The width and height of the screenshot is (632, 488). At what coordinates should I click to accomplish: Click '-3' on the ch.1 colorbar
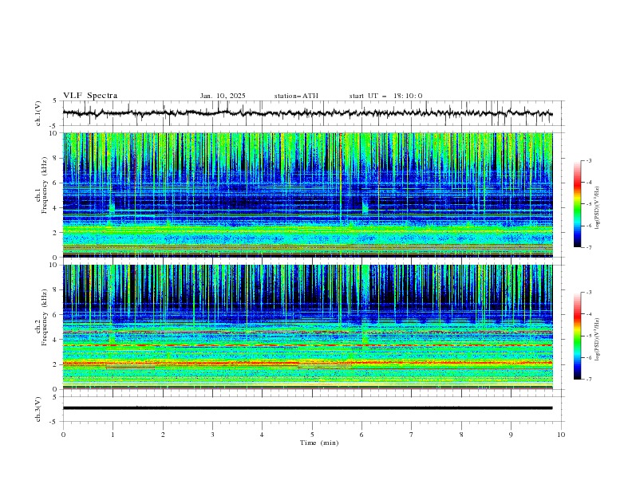coord(588,160)
